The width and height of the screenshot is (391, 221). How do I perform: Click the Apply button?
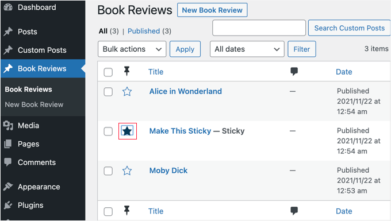pyautogui.click(x=185, y=49)
